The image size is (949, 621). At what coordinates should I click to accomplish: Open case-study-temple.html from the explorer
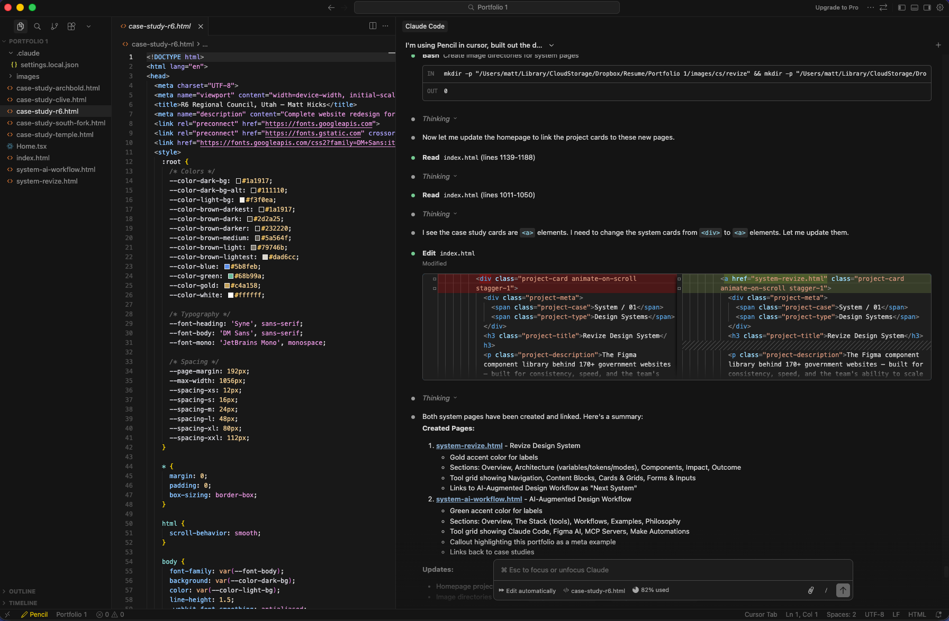pos(56,134)
